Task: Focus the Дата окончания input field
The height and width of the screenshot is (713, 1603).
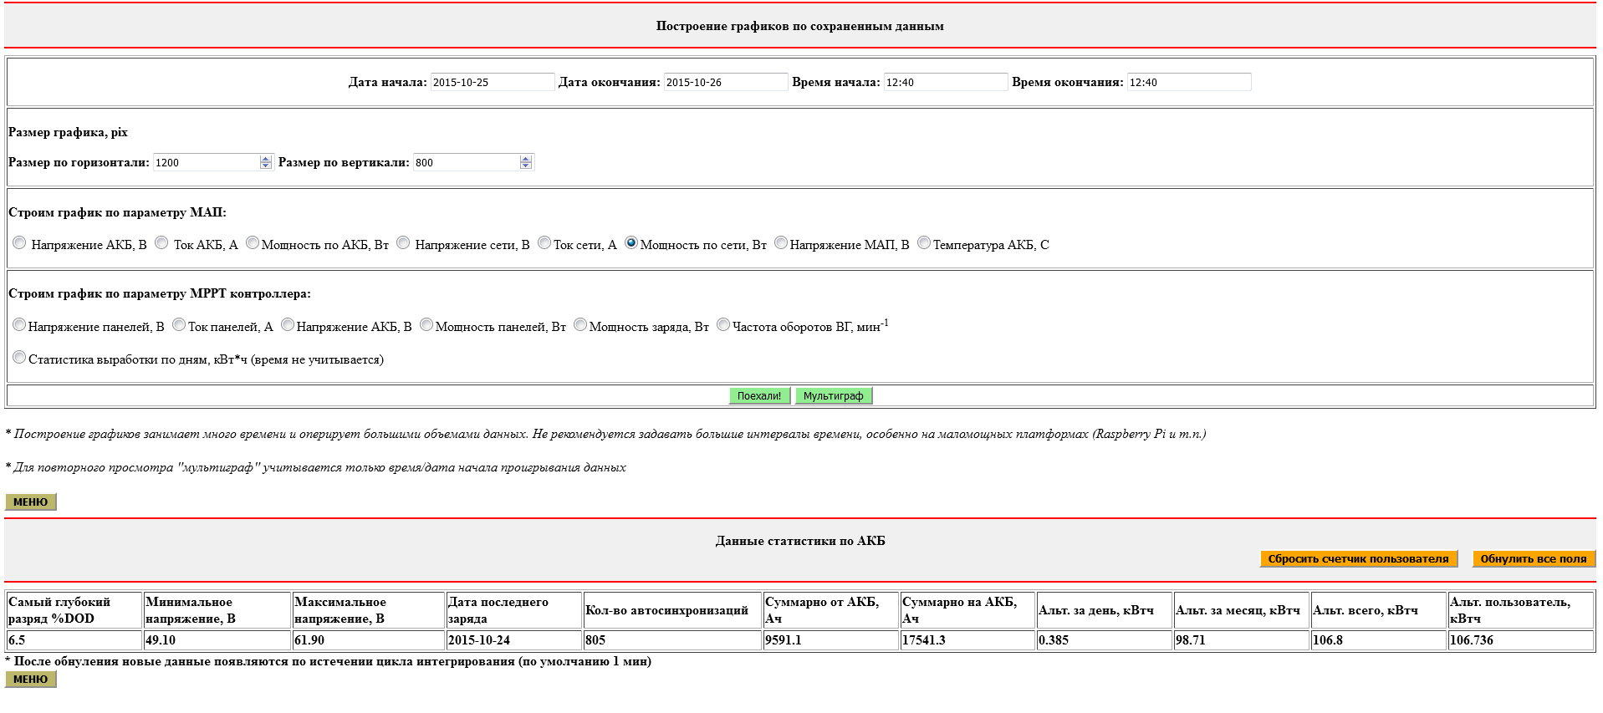Action: click(726, 82)
